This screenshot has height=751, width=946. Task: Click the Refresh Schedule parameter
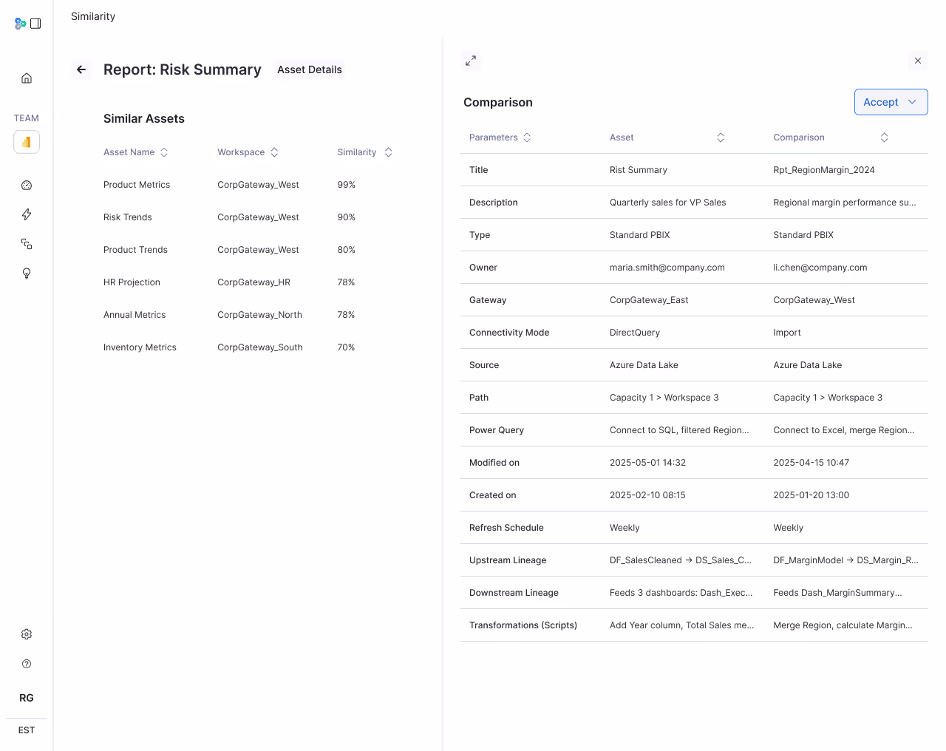(506, 528)
